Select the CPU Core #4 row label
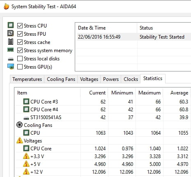Screen dimensions: 191x177 (x=44, y=110)
